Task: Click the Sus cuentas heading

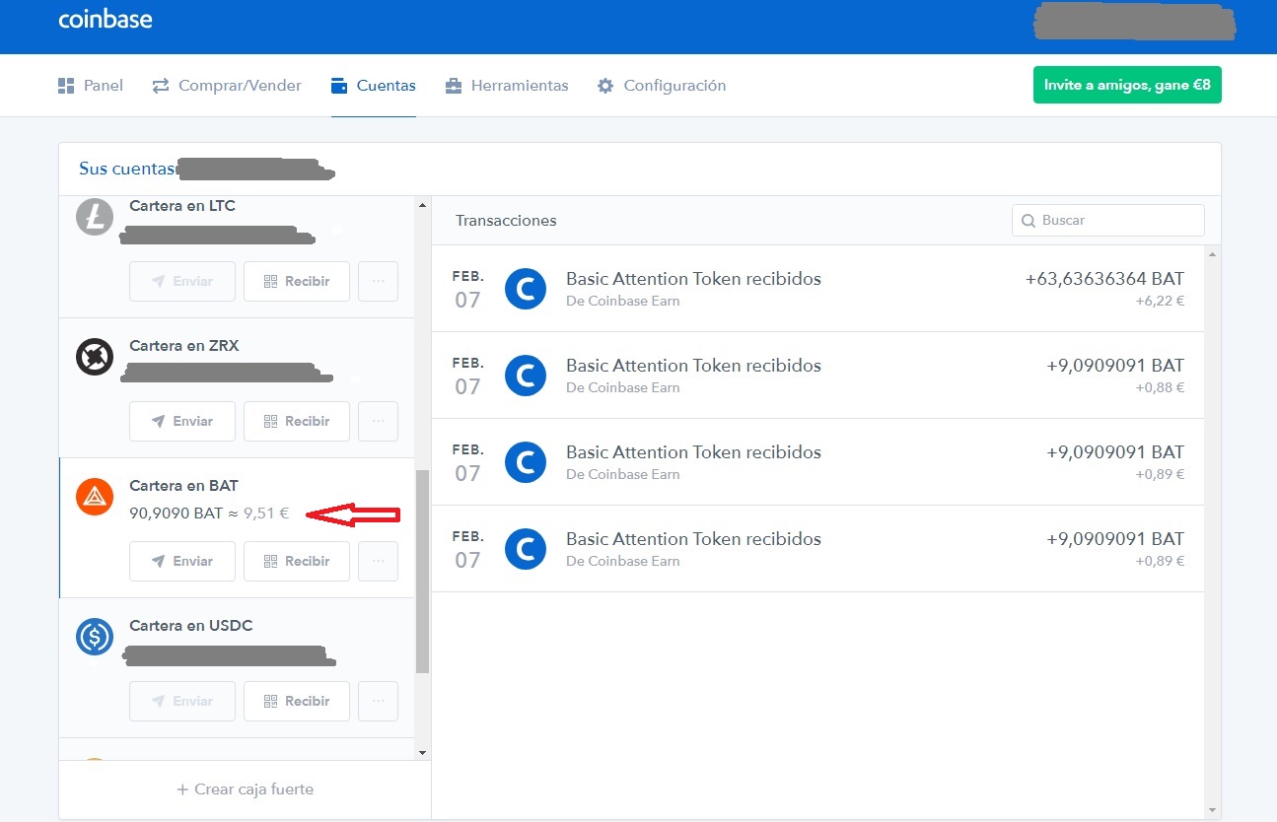Action: pyautogui.click(x=126, y=169)
